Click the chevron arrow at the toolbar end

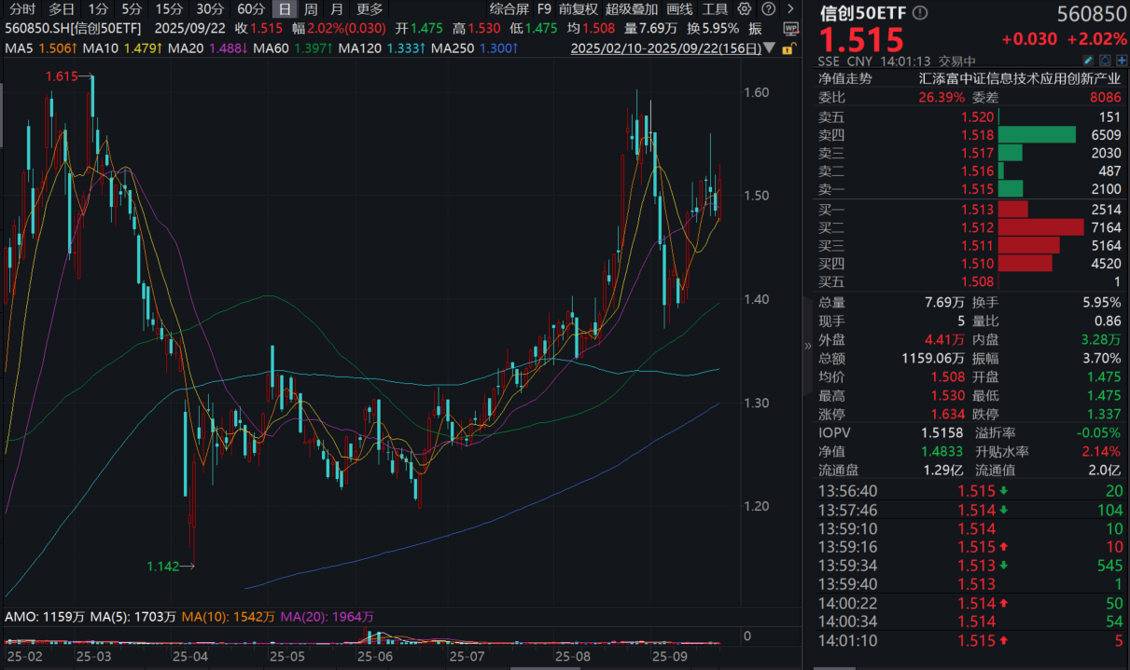(x=790, y=8)
